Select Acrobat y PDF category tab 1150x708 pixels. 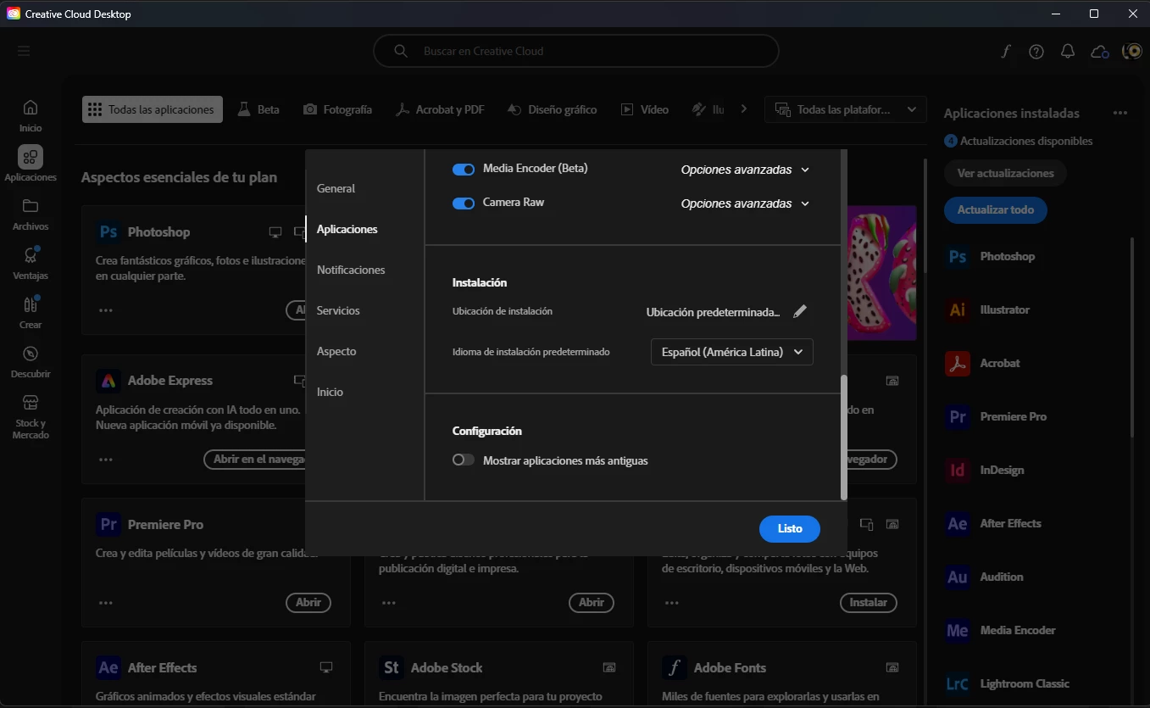441,109
